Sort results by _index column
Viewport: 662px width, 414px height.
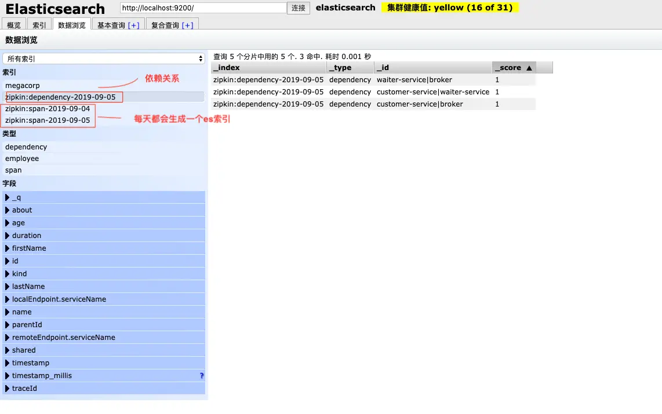268,67
